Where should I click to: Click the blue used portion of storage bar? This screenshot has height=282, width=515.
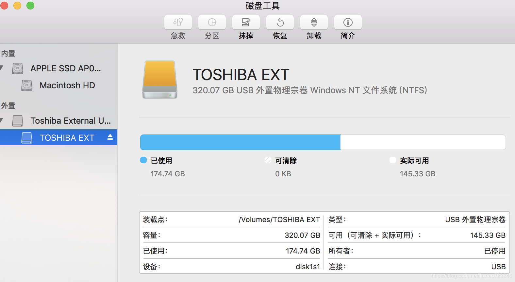click(240, 142)
